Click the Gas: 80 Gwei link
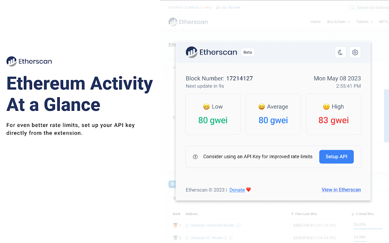Screen dimensions: 389x243 (230, 7)
